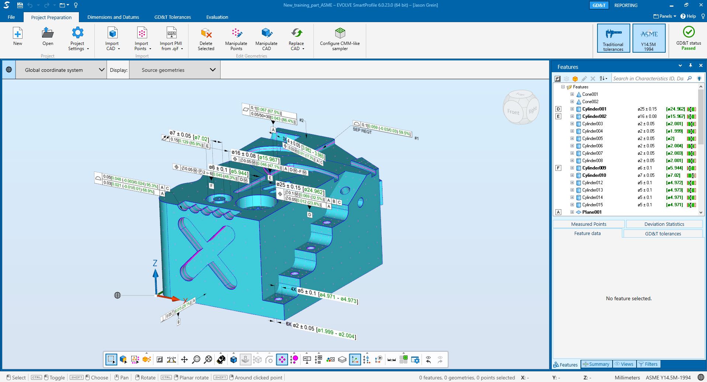Toggle Traditional tolerances mode
This screenshot has height=382, width=707.
pos(613,38)
